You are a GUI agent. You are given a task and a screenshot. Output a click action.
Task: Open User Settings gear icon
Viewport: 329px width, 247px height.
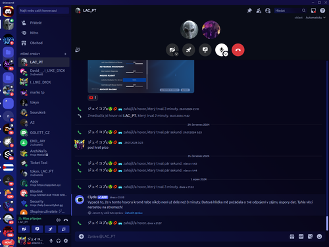(x=66, y=241)
